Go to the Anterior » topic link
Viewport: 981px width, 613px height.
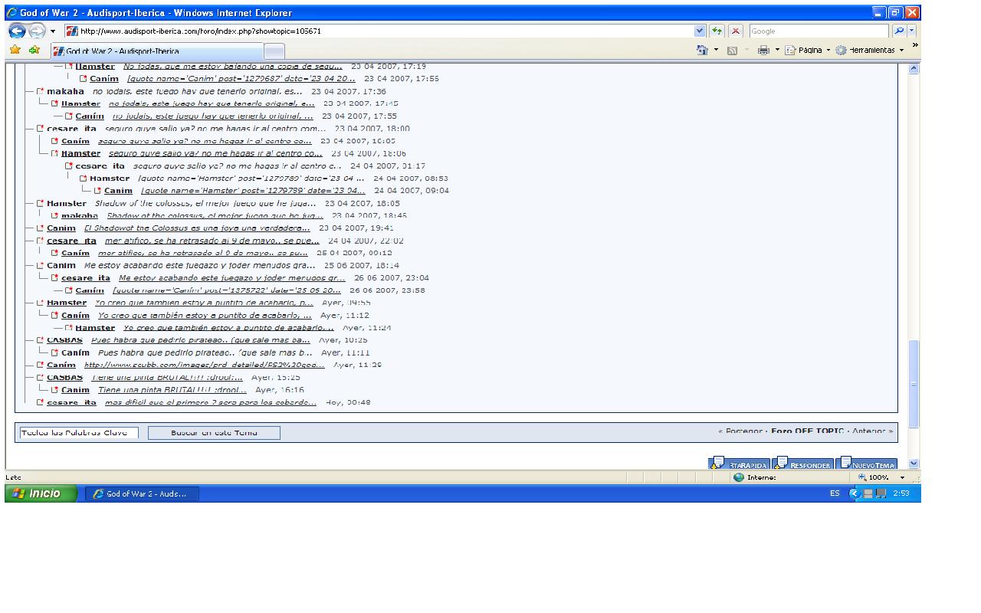click(872, 431)
